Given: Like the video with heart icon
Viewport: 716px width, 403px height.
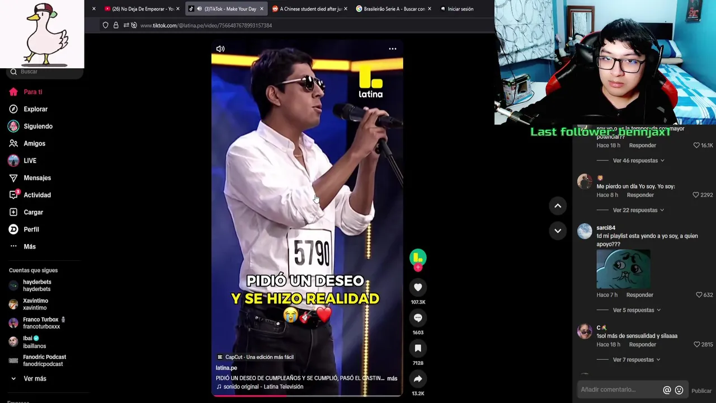Looking at the screenshot, I should [x=418, y=287].
